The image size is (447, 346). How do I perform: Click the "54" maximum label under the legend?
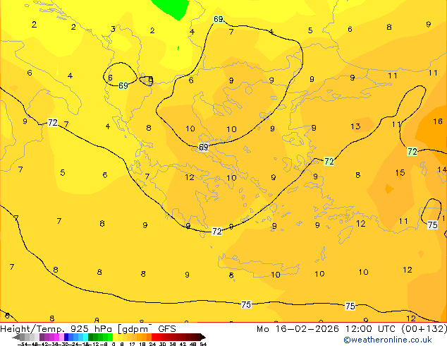click(x=203, y=344)
